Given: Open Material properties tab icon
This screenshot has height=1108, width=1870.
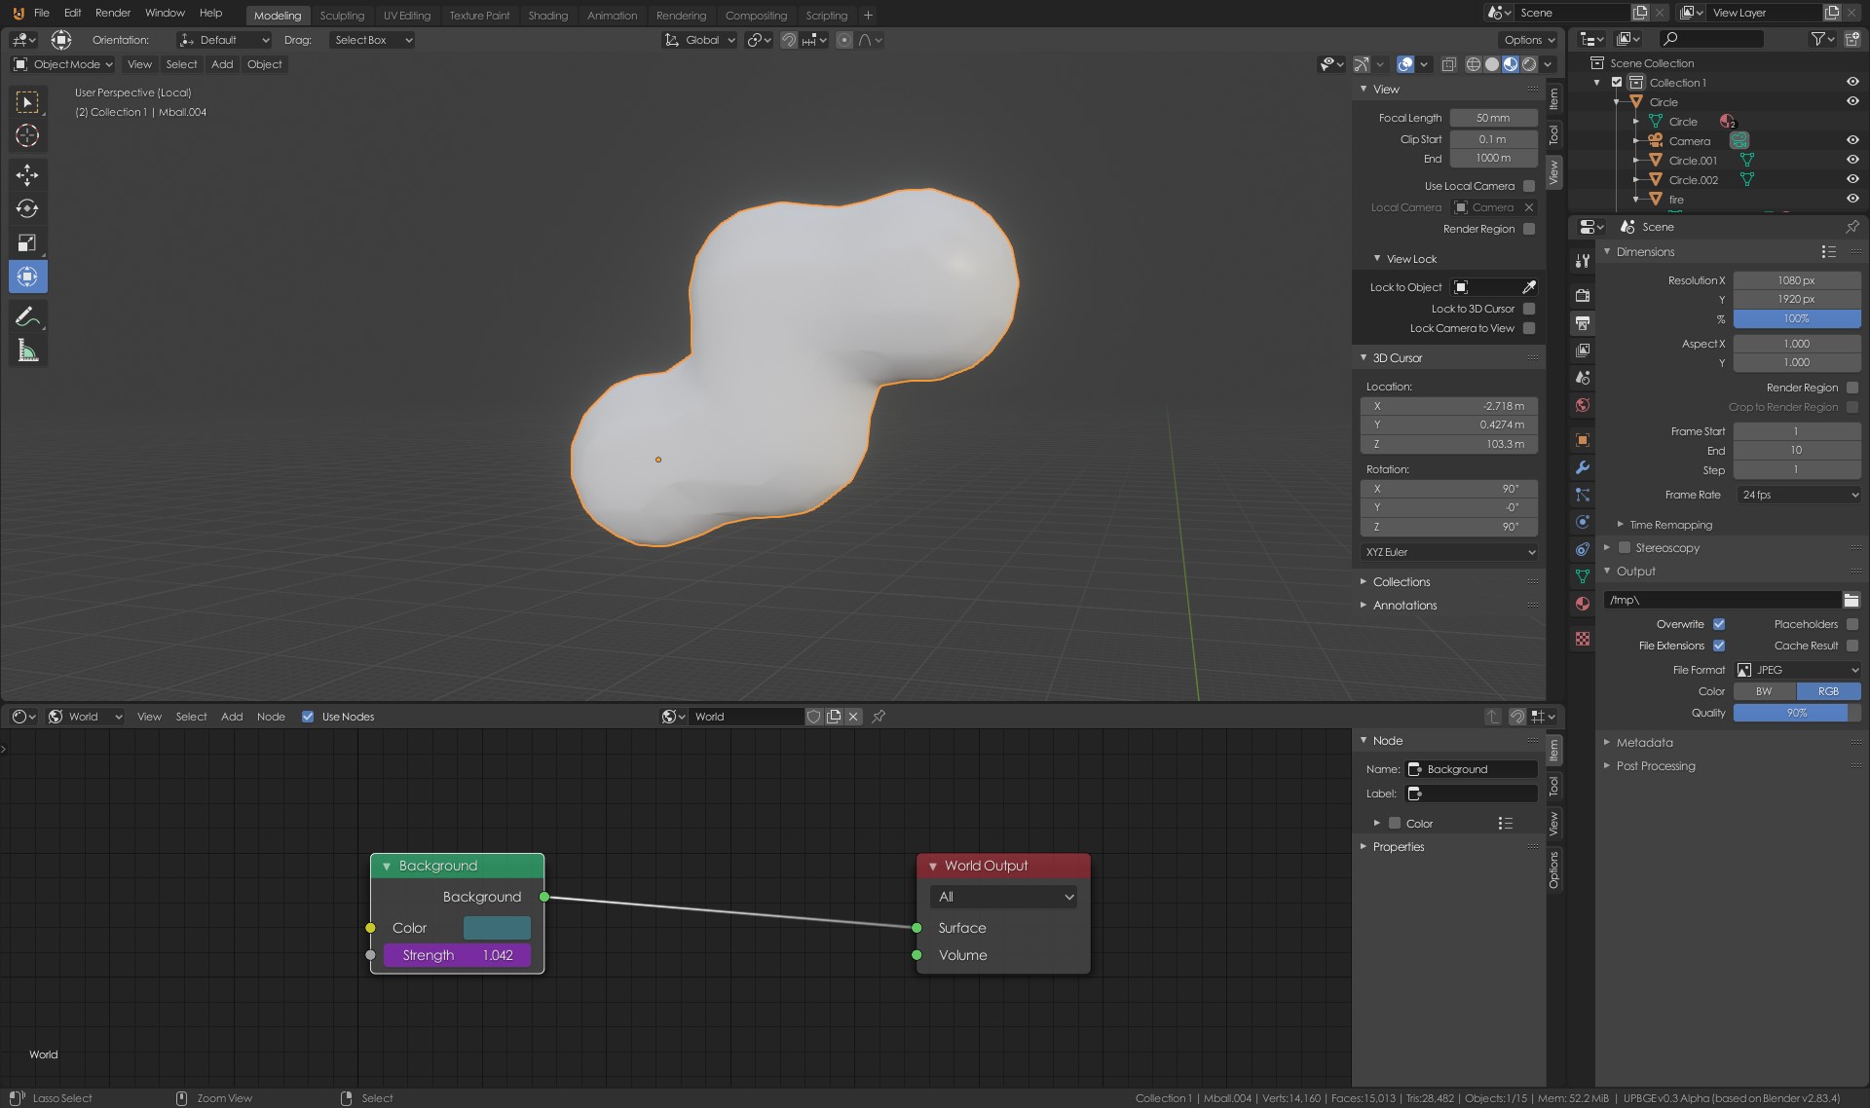Looking at the screenshot, I should point(1583,604).
